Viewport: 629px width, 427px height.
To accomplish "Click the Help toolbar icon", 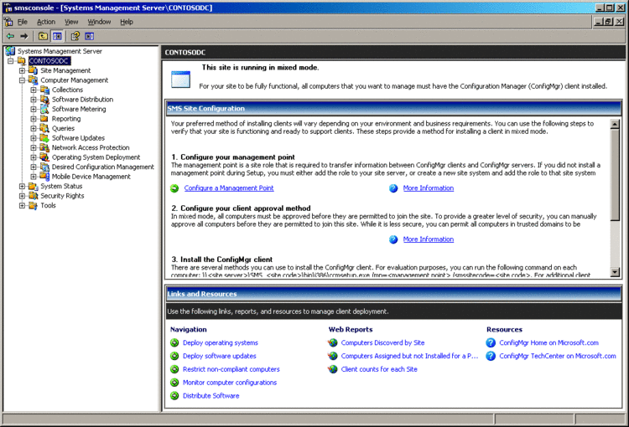I will 75,36.
